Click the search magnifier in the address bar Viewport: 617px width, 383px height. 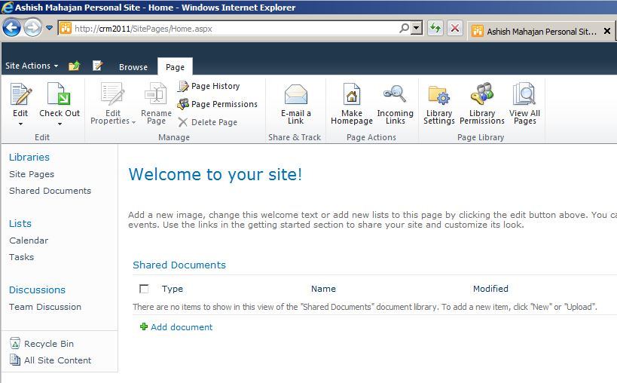point(404,28)
